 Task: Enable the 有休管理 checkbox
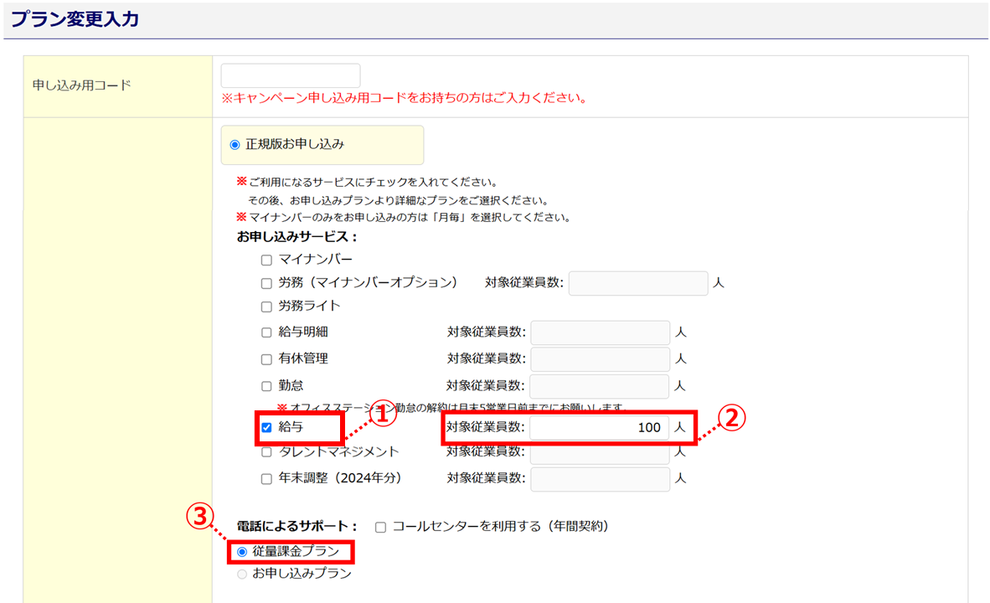click(x=266, y=359)
